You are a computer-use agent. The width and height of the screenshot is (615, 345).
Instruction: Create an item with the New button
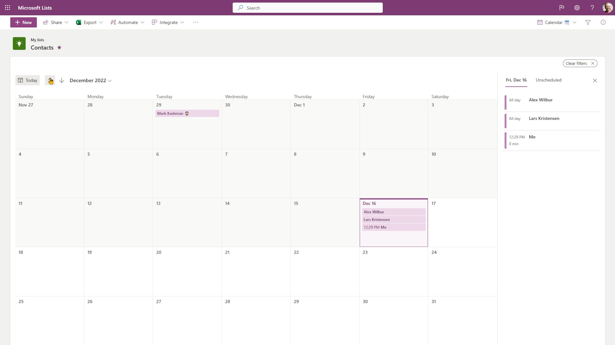point(23,22)
